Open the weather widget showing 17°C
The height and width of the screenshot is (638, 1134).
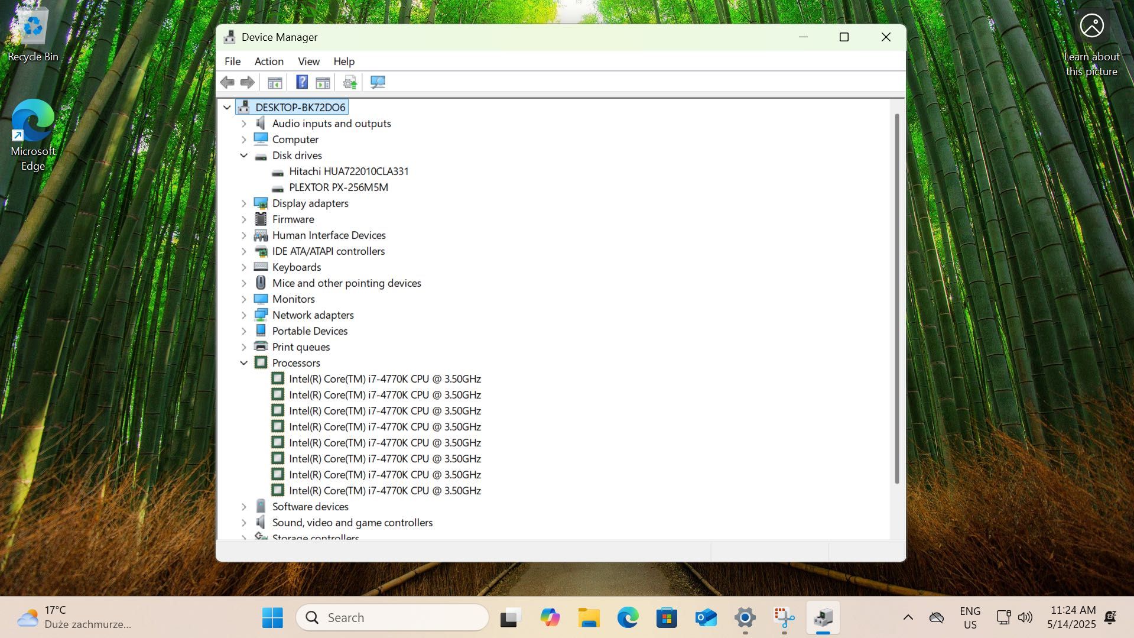[x=74, y=618]
